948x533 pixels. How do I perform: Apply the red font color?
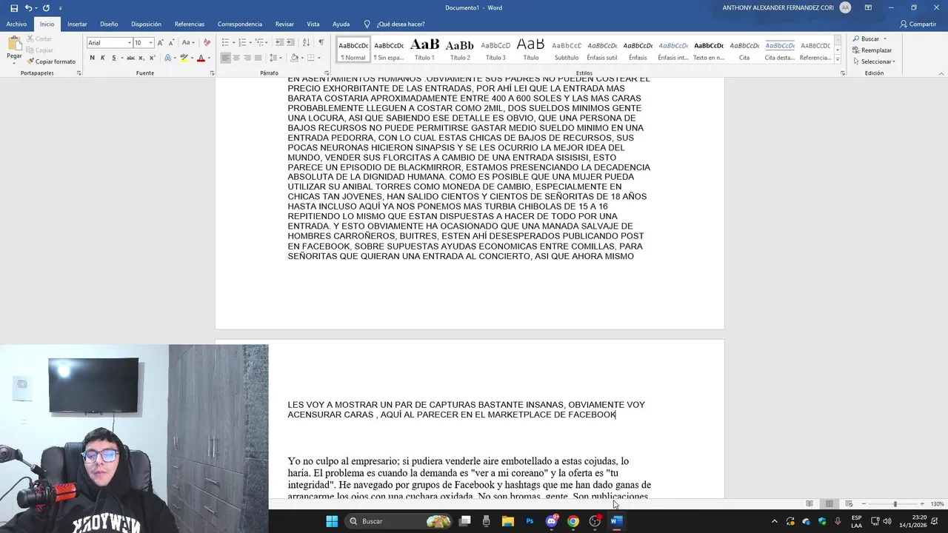click(201, 58)
